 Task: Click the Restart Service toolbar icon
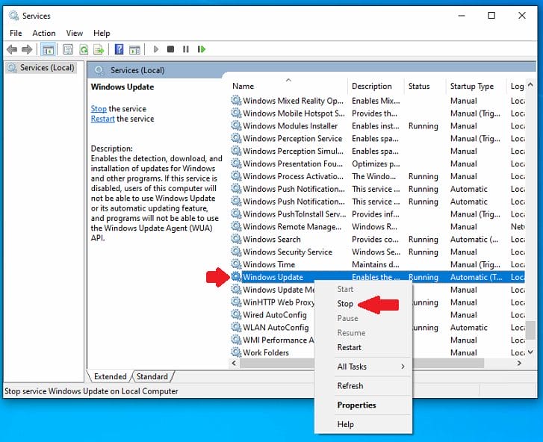pos(202,49)
